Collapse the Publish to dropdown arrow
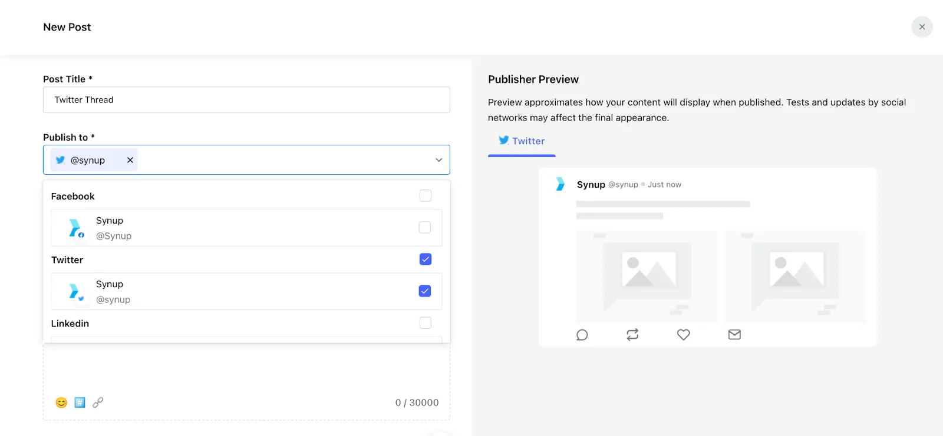Screen dimensions: 943x436 [438, 160]
